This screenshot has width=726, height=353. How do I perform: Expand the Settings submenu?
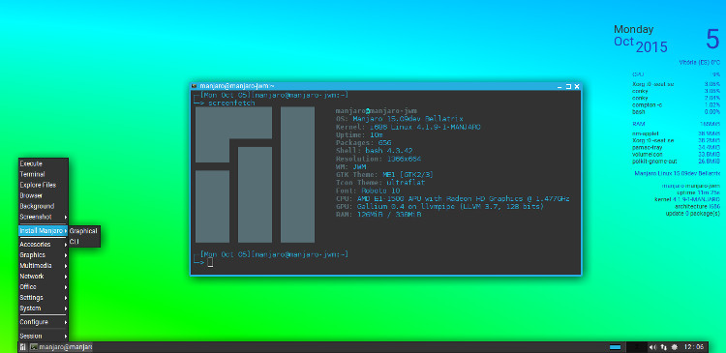pos(43,298)
